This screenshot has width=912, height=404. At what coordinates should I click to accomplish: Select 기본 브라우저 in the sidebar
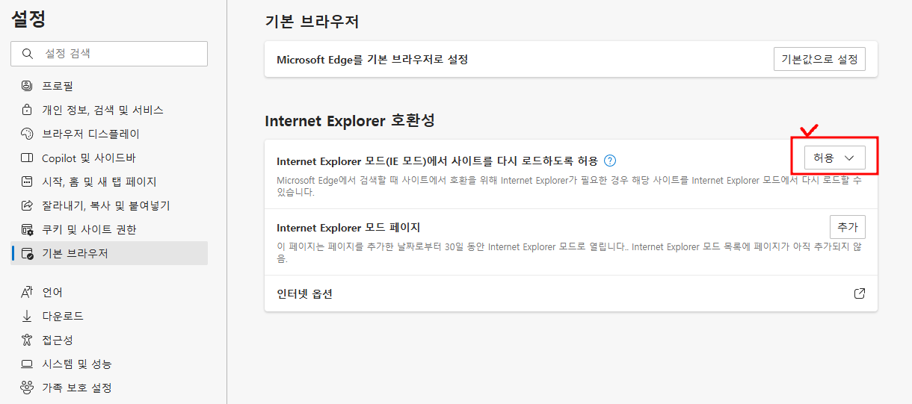tap(110, 253)
